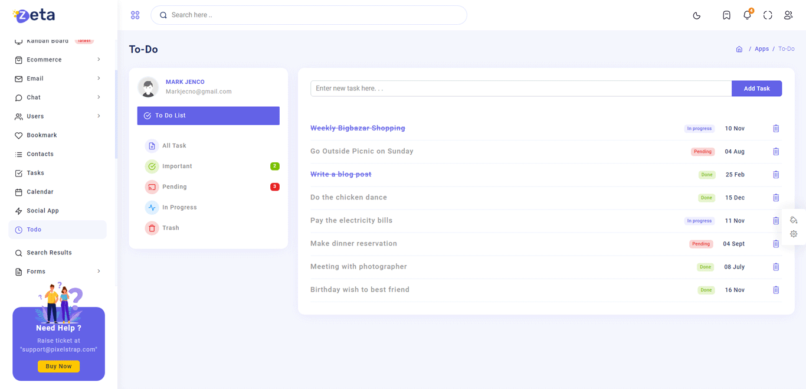Delete the 'Birthday wish to best friend' task

tap(776, 290)
